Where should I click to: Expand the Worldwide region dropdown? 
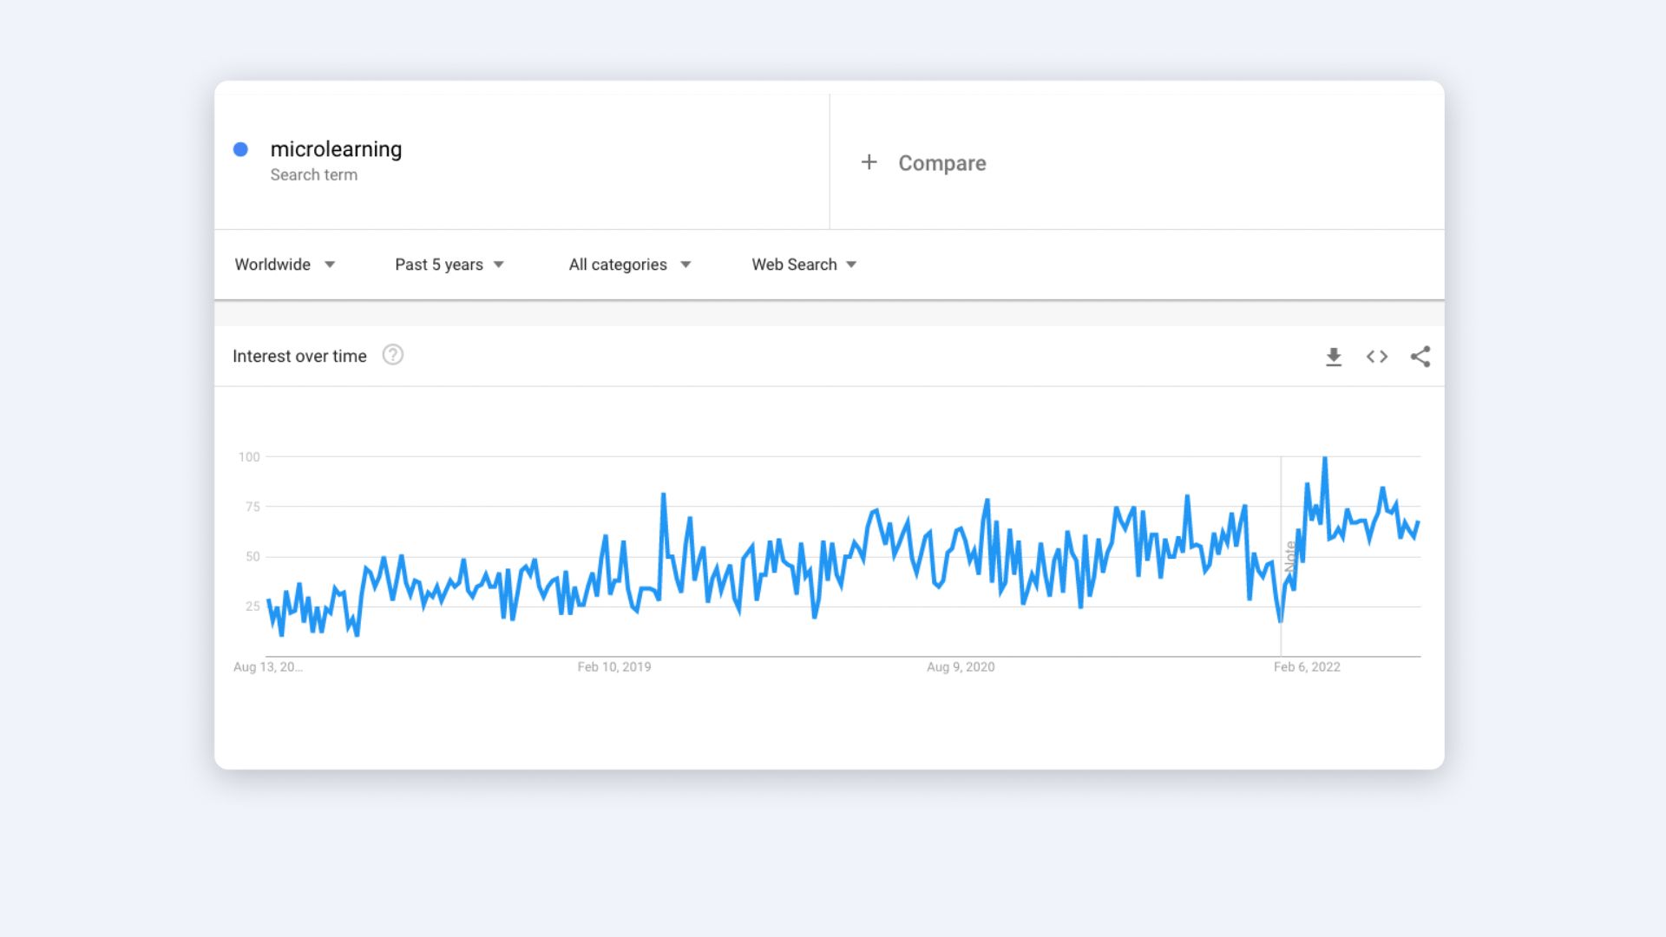coord(285,265)
